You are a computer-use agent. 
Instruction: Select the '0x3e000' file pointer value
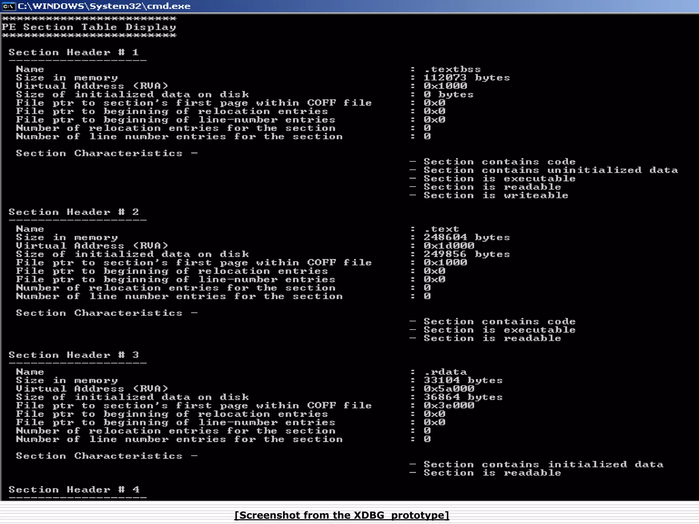(x=449, y=406)
